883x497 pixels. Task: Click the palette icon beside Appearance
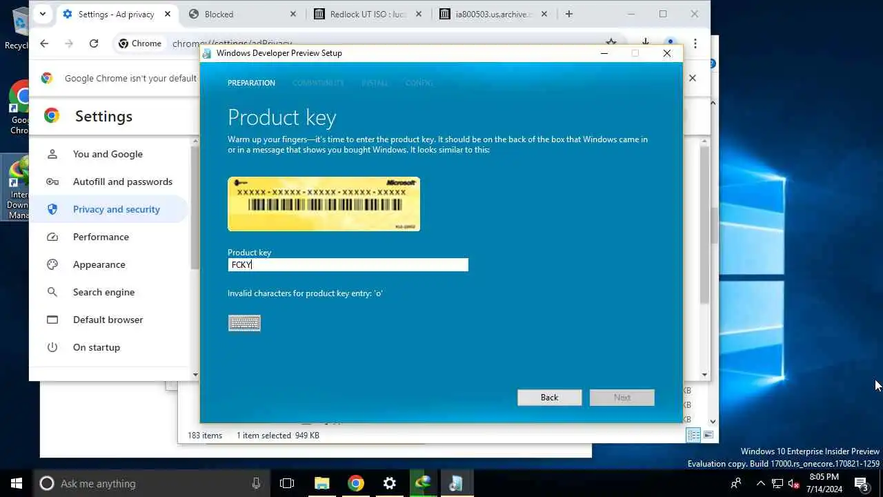click(x=52, y=264)
